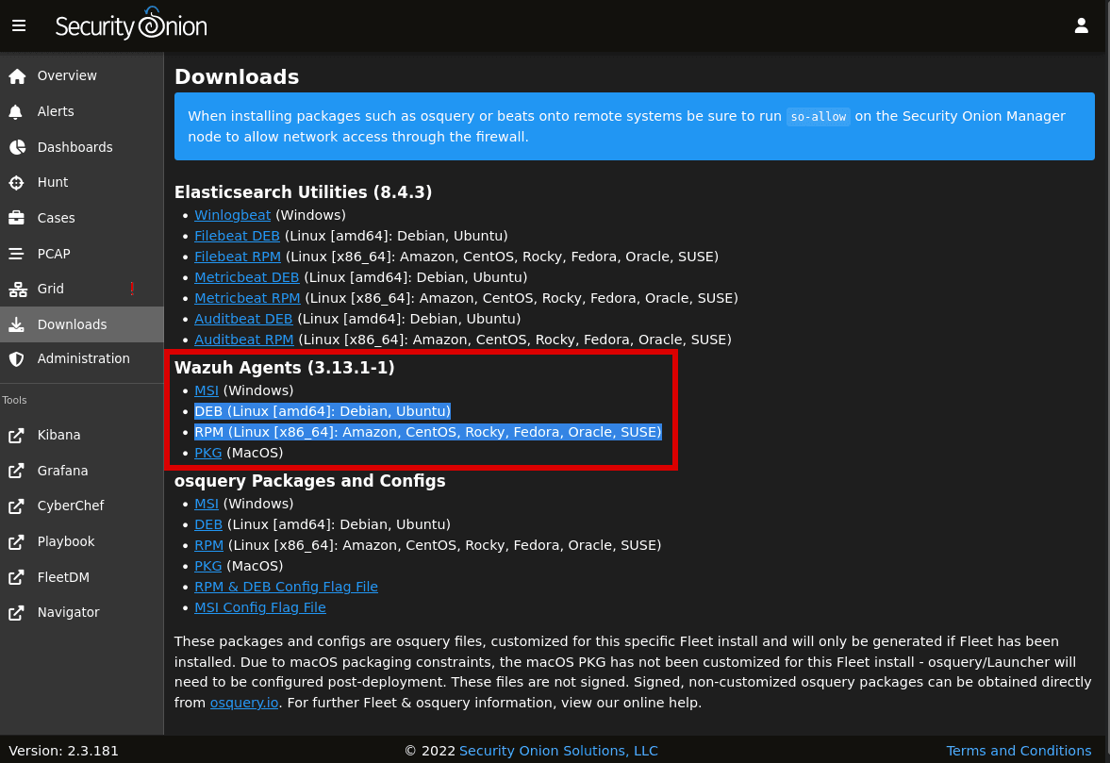This screenshot has height=763, width=1110.
Task: Download osquery DEB package
Action: point(208,524)
